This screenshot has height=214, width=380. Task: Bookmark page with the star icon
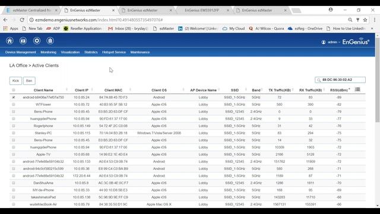365,20
